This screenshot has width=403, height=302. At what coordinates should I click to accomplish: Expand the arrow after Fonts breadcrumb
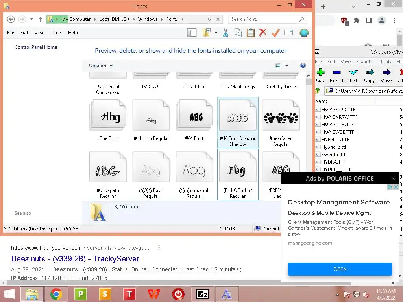pyautogui.click(x=182, y=19)
